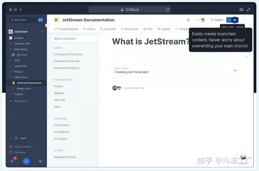Open the Members page
Viewport: 259px width, 171px height.
coord(59,93)
